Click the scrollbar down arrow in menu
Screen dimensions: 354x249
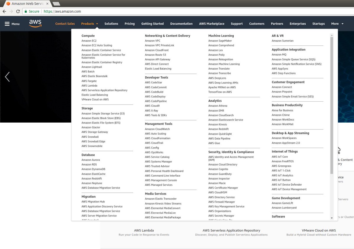332,218
